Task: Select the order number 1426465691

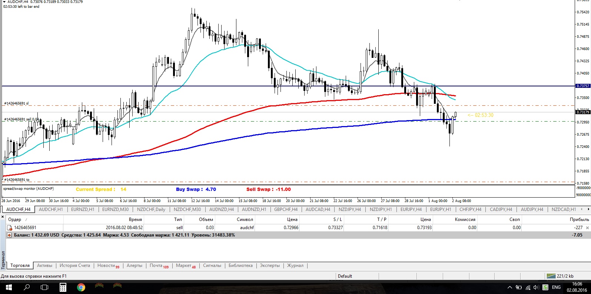Action: click(x=25, y=228)
